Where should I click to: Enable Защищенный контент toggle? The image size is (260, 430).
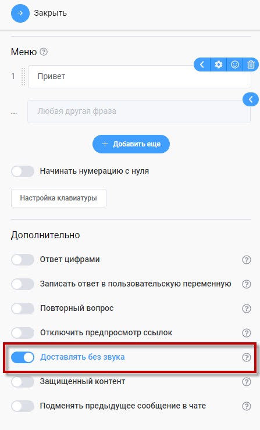click(23, 381)
